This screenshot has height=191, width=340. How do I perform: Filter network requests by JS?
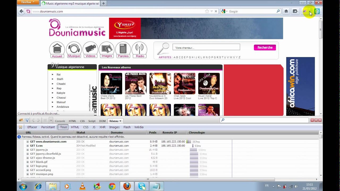pyautogui.click(x=94, y=127)
